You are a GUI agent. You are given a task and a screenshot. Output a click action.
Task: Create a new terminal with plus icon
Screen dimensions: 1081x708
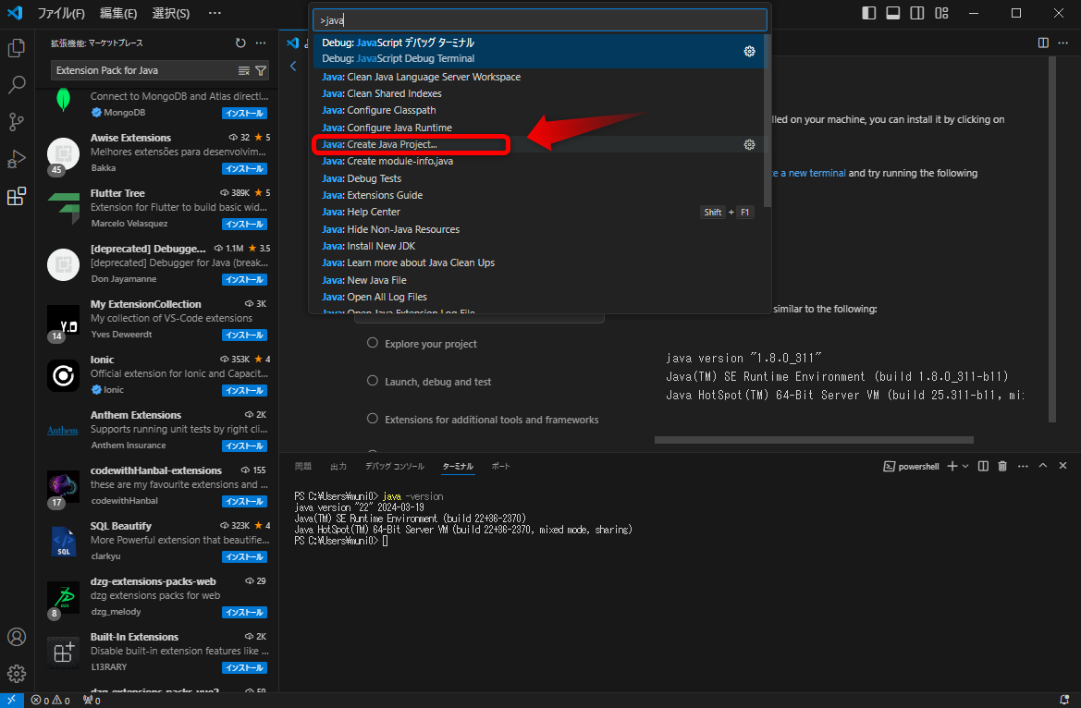tap(952, 467)
